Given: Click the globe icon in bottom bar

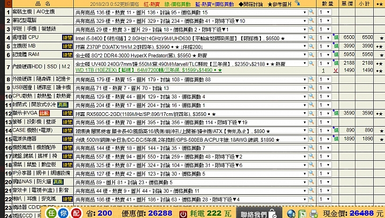Looking at the screenshot, I should coord(291,214).
